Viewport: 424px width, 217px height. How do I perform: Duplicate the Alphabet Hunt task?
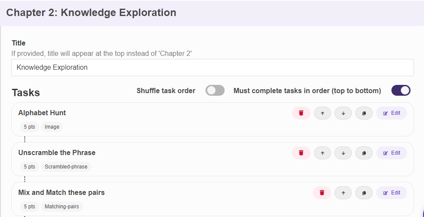click(364, 113)
